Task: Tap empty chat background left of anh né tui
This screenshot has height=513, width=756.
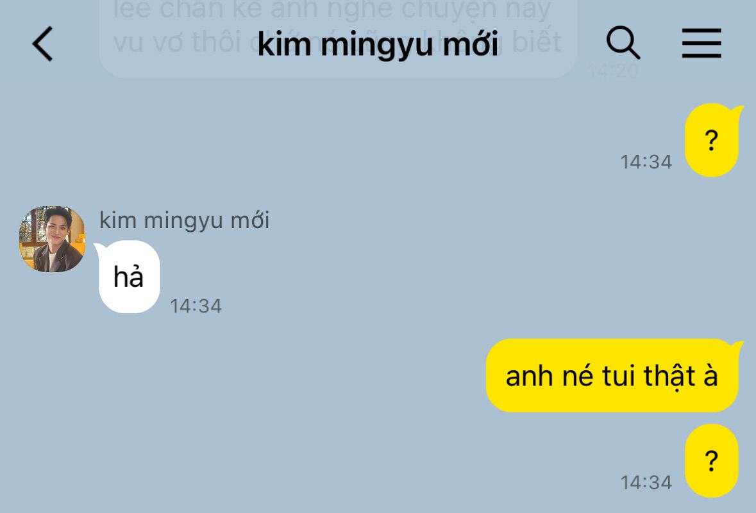Action: point(241,376)
